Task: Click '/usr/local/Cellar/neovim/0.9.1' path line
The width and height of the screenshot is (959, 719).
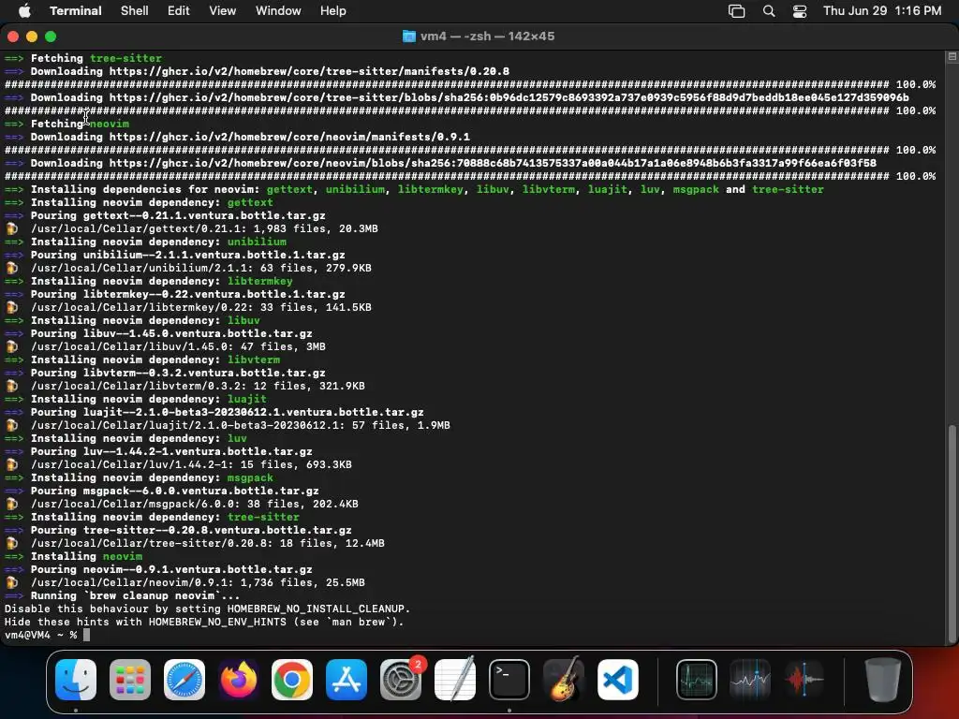Action: (x=198, y=582)
